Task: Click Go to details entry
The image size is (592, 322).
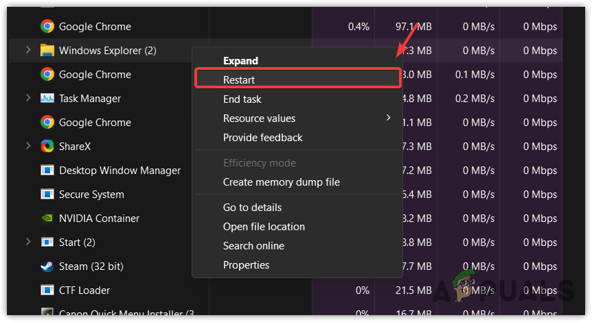Action: click(x=252, y=208)
